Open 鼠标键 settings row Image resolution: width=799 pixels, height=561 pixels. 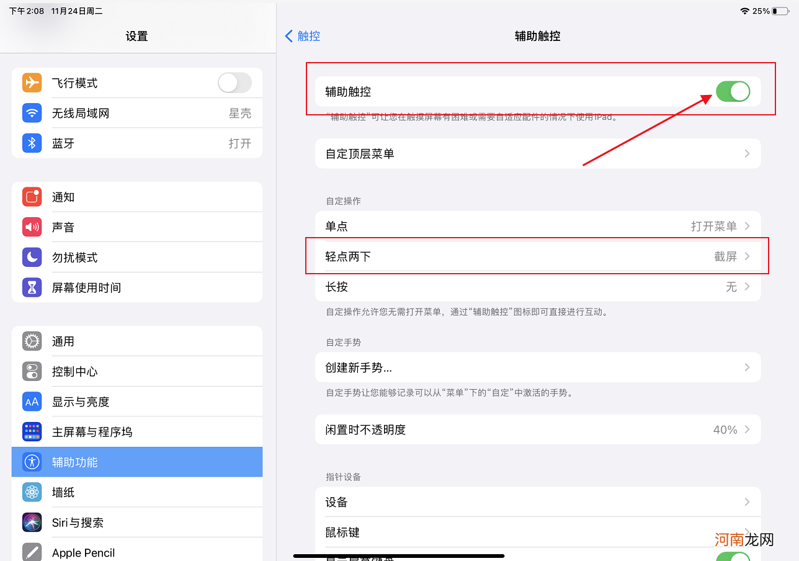click(538, 532)
